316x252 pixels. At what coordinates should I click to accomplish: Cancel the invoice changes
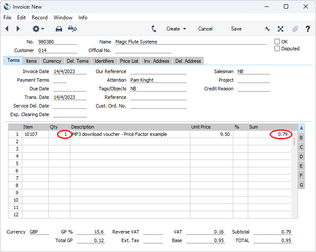[205, 29]
